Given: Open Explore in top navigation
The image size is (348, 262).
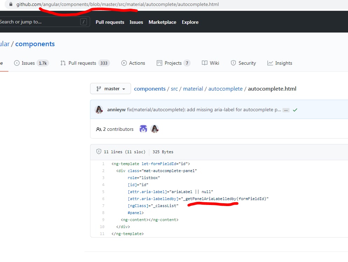Looking at the screenshot, I should (x=190, y=22).
